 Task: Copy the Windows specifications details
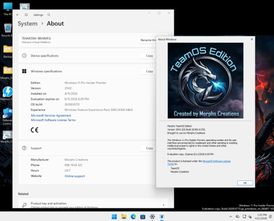coord(149,71)
